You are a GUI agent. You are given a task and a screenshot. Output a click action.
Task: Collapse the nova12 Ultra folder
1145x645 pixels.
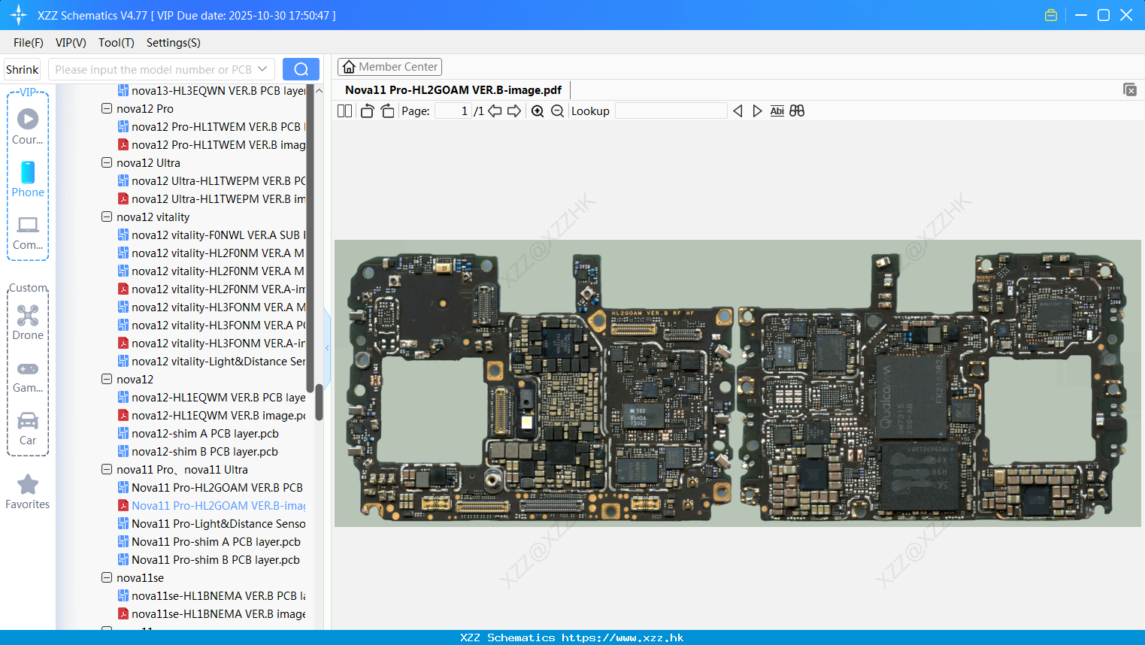pos(107,162)
